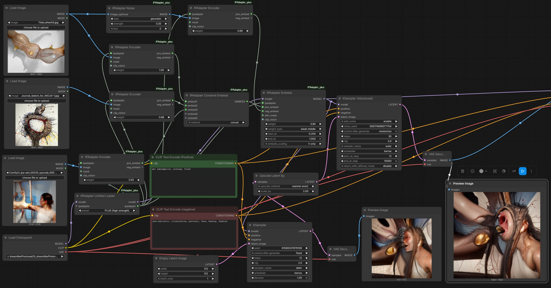This screenshot has width=551, height=288.
Task: Collapse node using inward arrows icon
Action: click(495, 171)
